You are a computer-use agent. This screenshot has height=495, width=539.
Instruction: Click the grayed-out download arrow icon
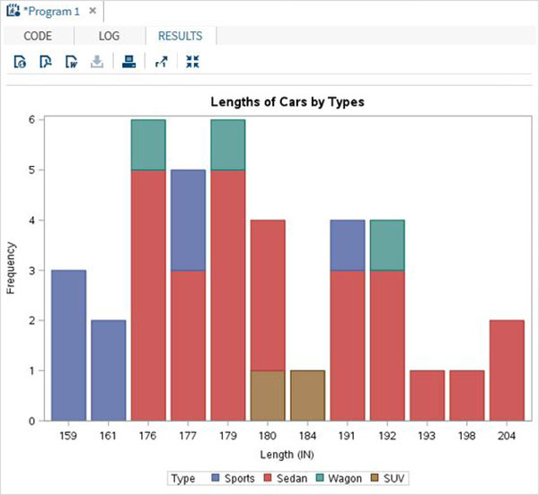(x=96, y=62)
